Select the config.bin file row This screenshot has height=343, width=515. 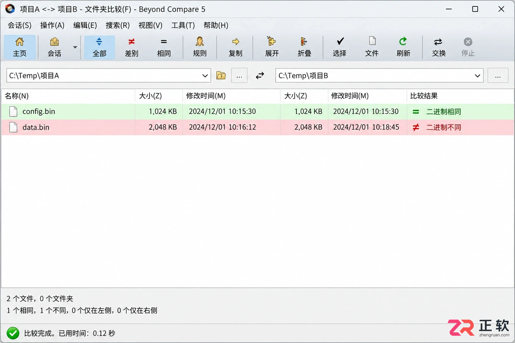click(x=257, y=111)
